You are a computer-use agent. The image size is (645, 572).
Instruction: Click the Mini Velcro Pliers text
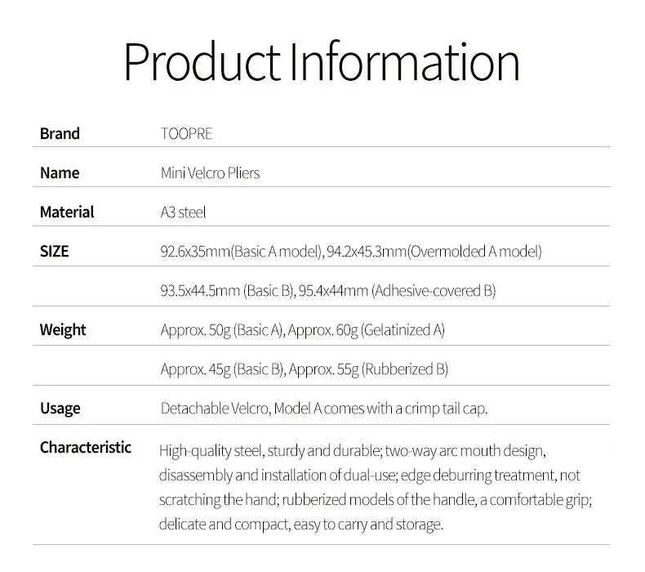[210, 173]
